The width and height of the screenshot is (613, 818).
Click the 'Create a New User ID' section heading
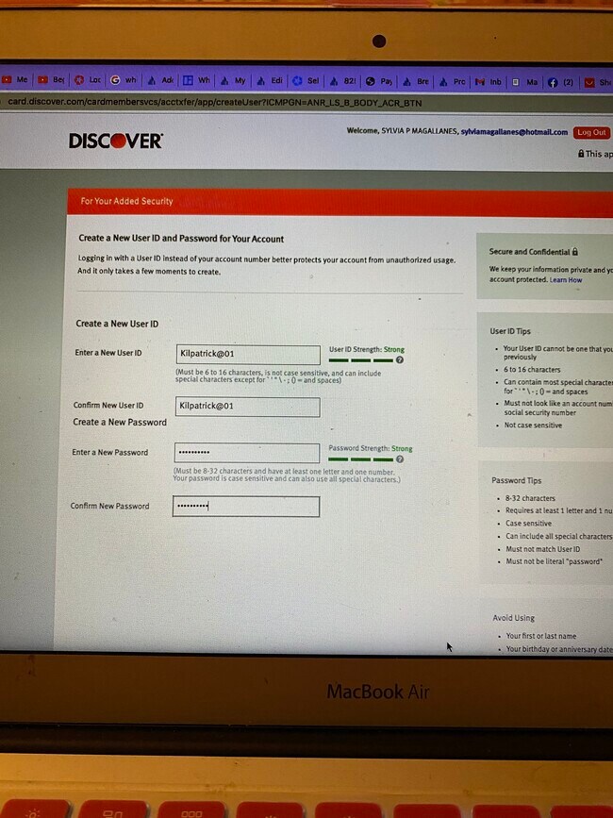tap(117, 324)
